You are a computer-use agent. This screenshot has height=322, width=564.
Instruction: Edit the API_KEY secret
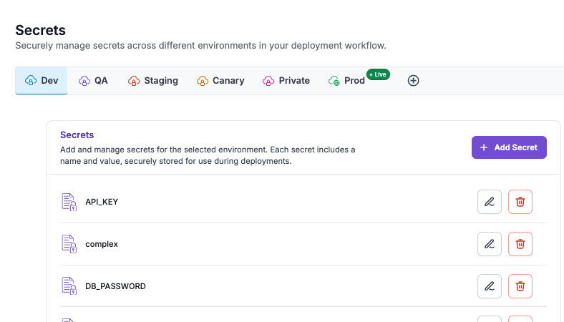tap(489, 202)
